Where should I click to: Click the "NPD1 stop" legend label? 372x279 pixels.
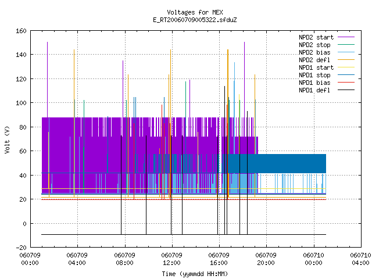click(314, 75)
